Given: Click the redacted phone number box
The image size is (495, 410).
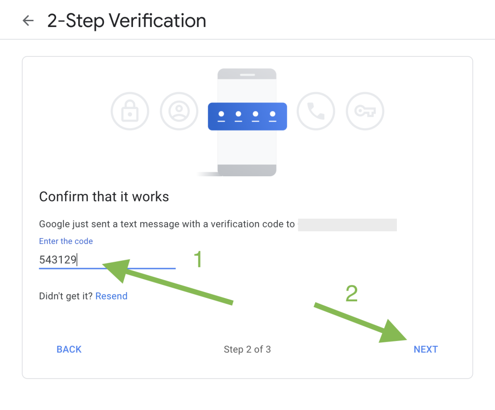Looking at the screenshot, I should (348, 225).
